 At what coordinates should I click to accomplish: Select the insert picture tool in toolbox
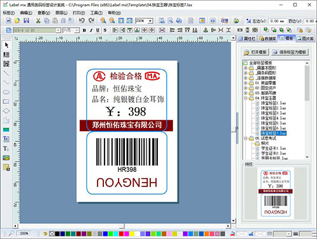tap(6, 158)
